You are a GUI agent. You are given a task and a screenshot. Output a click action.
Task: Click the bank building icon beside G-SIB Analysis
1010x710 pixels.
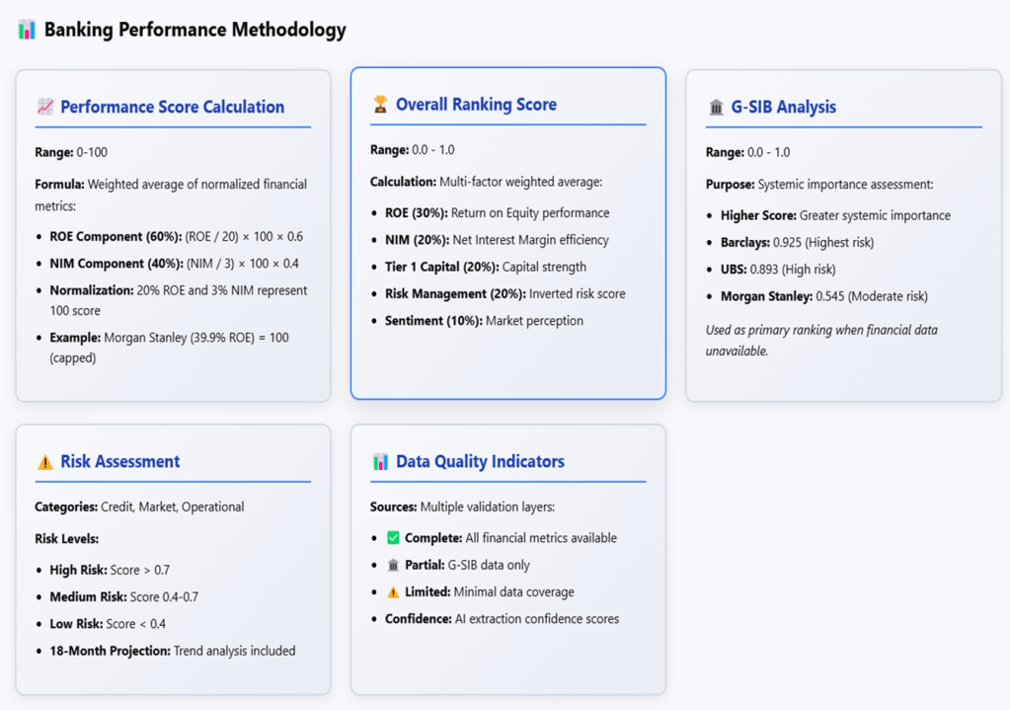coord(716,108)
